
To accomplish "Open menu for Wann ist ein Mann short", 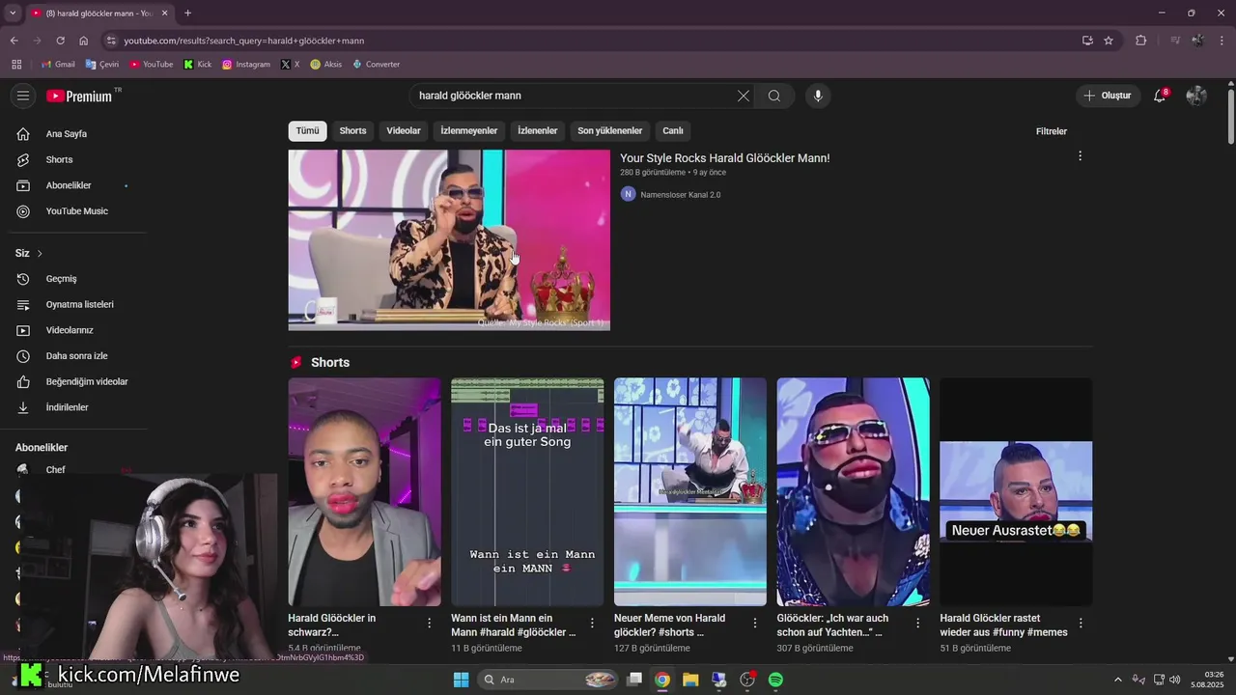I will [592, 623].
